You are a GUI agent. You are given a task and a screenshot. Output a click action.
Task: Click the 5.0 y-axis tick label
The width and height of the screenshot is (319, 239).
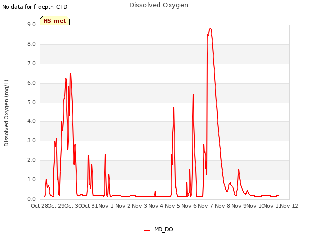pos(31,102)
